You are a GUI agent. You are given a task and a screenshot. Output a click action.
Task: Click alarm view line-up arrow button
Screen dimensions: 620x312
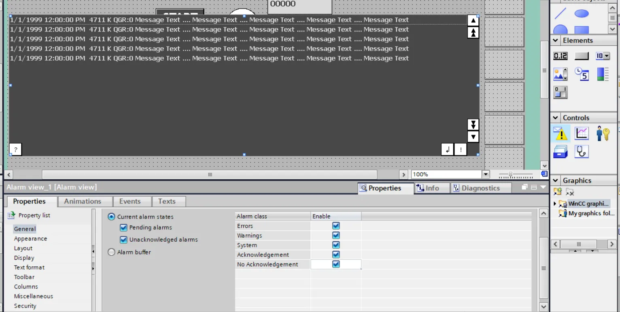tap(473, 20)
